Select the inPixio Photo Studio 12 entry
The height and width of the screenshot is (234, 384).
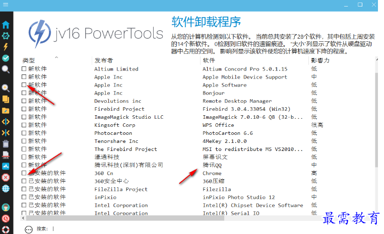239,197
